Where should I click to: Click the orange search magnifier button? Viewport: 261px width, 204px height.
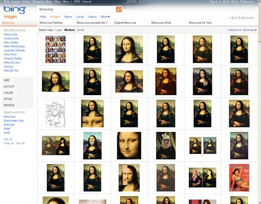[x=119, y=9]
